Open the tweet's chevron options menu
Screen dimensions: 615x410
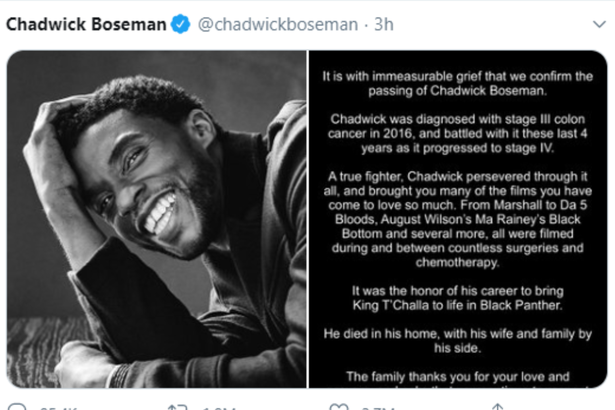599,24
